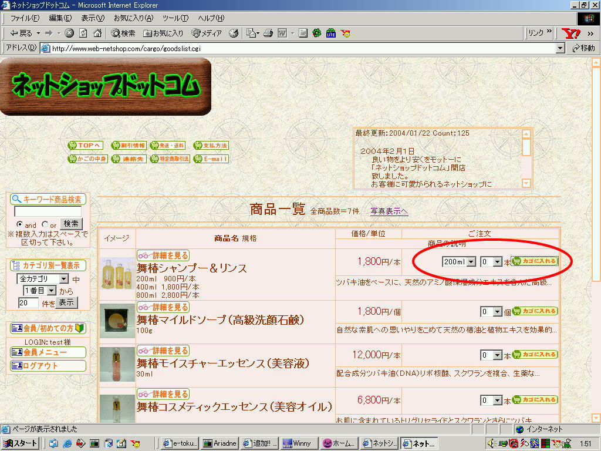The height and width of the screenshot is (451, 601).
Task: Open the 発送・送料 navigation button
Action: pos(168,146)
